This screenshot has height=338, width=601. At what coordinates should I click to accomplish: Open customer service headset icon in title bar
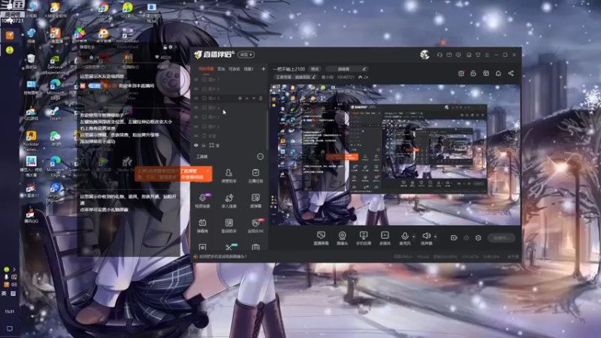(x=439, y=55)
